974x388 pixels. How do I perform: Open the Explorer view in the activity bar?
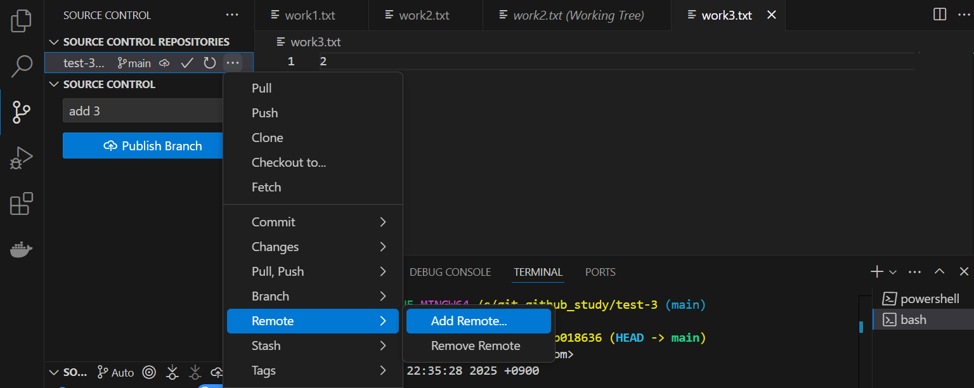click(22, 20)
